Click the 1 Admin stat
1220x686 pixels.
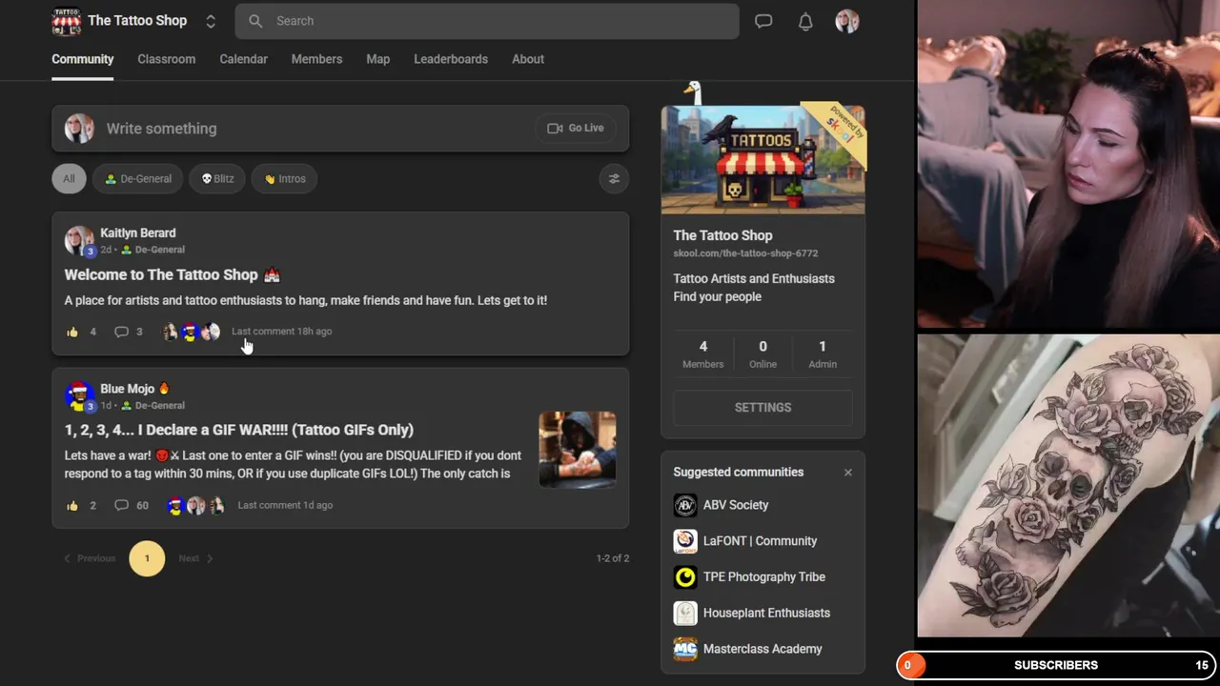click(x=823, y=353)
